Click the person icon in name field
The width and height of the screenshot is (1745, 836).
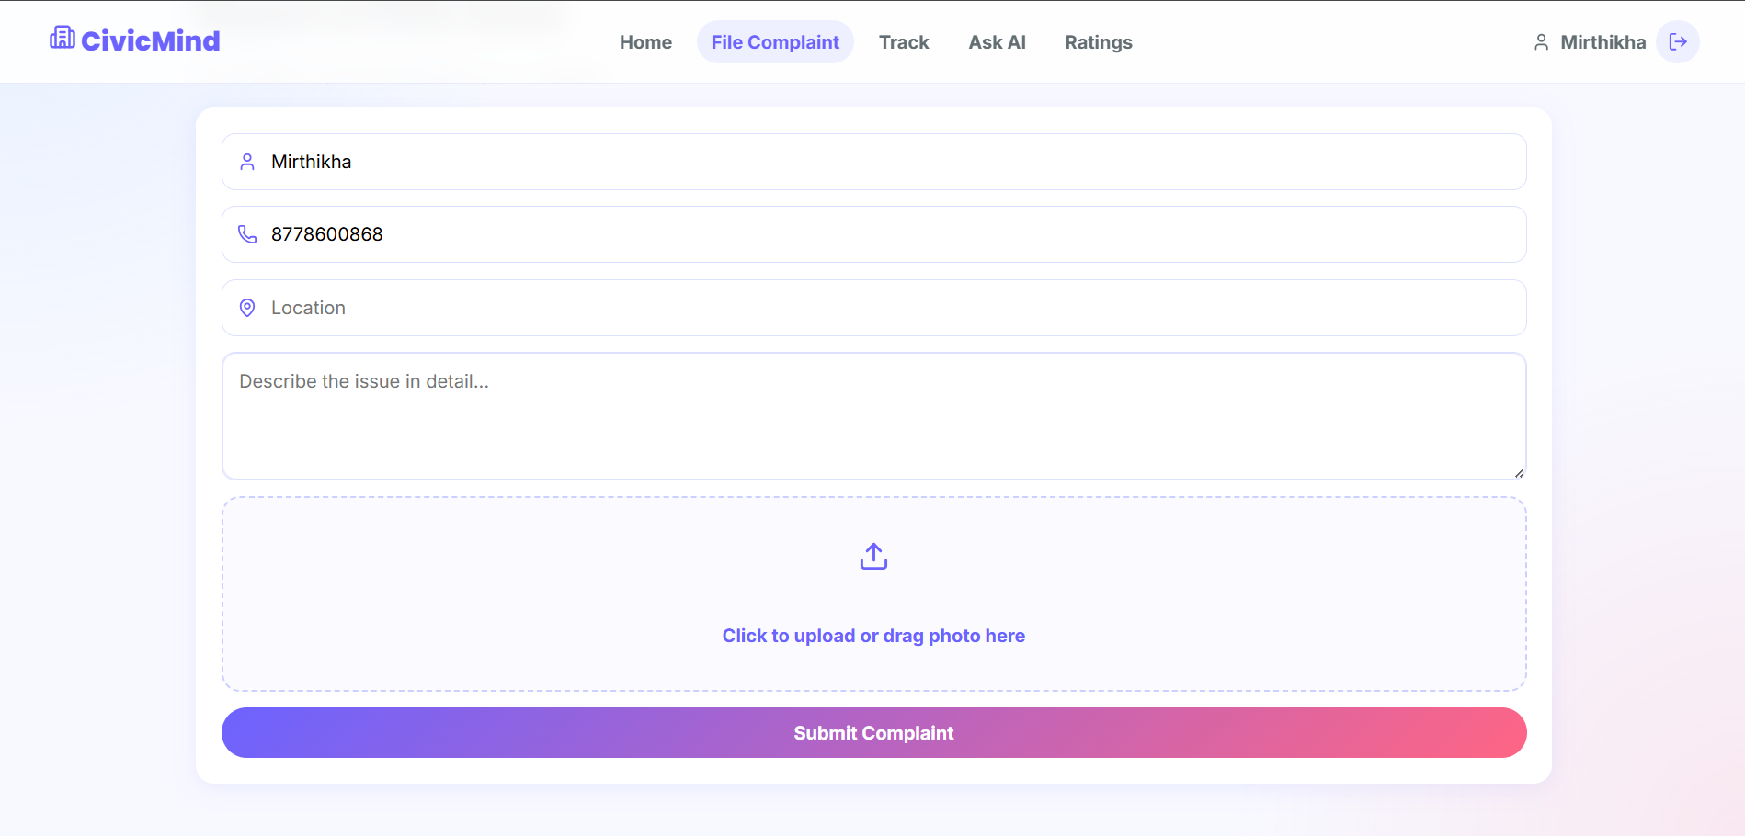click(x=247, y=162)
